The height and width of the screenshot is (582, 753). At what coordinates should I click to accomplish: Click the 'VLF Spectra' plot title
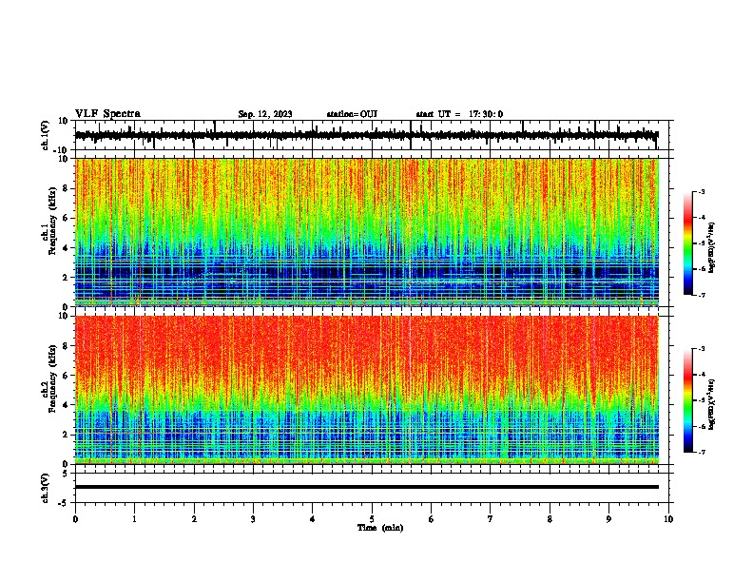click(107, 114)
